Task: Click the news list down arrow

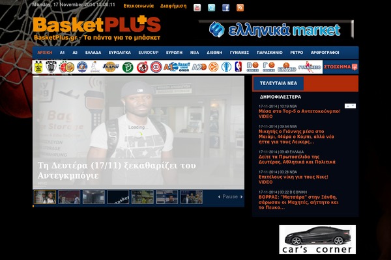Action: coord(353,106)
